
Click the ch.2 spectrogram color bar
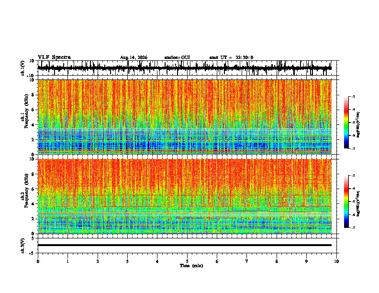pyautogui.click(x=346, y=202)
